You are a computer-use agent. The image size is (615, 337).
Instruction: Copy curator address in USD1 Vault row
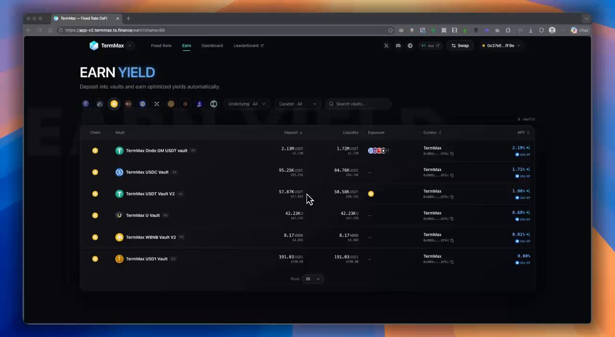pos(452,262)
